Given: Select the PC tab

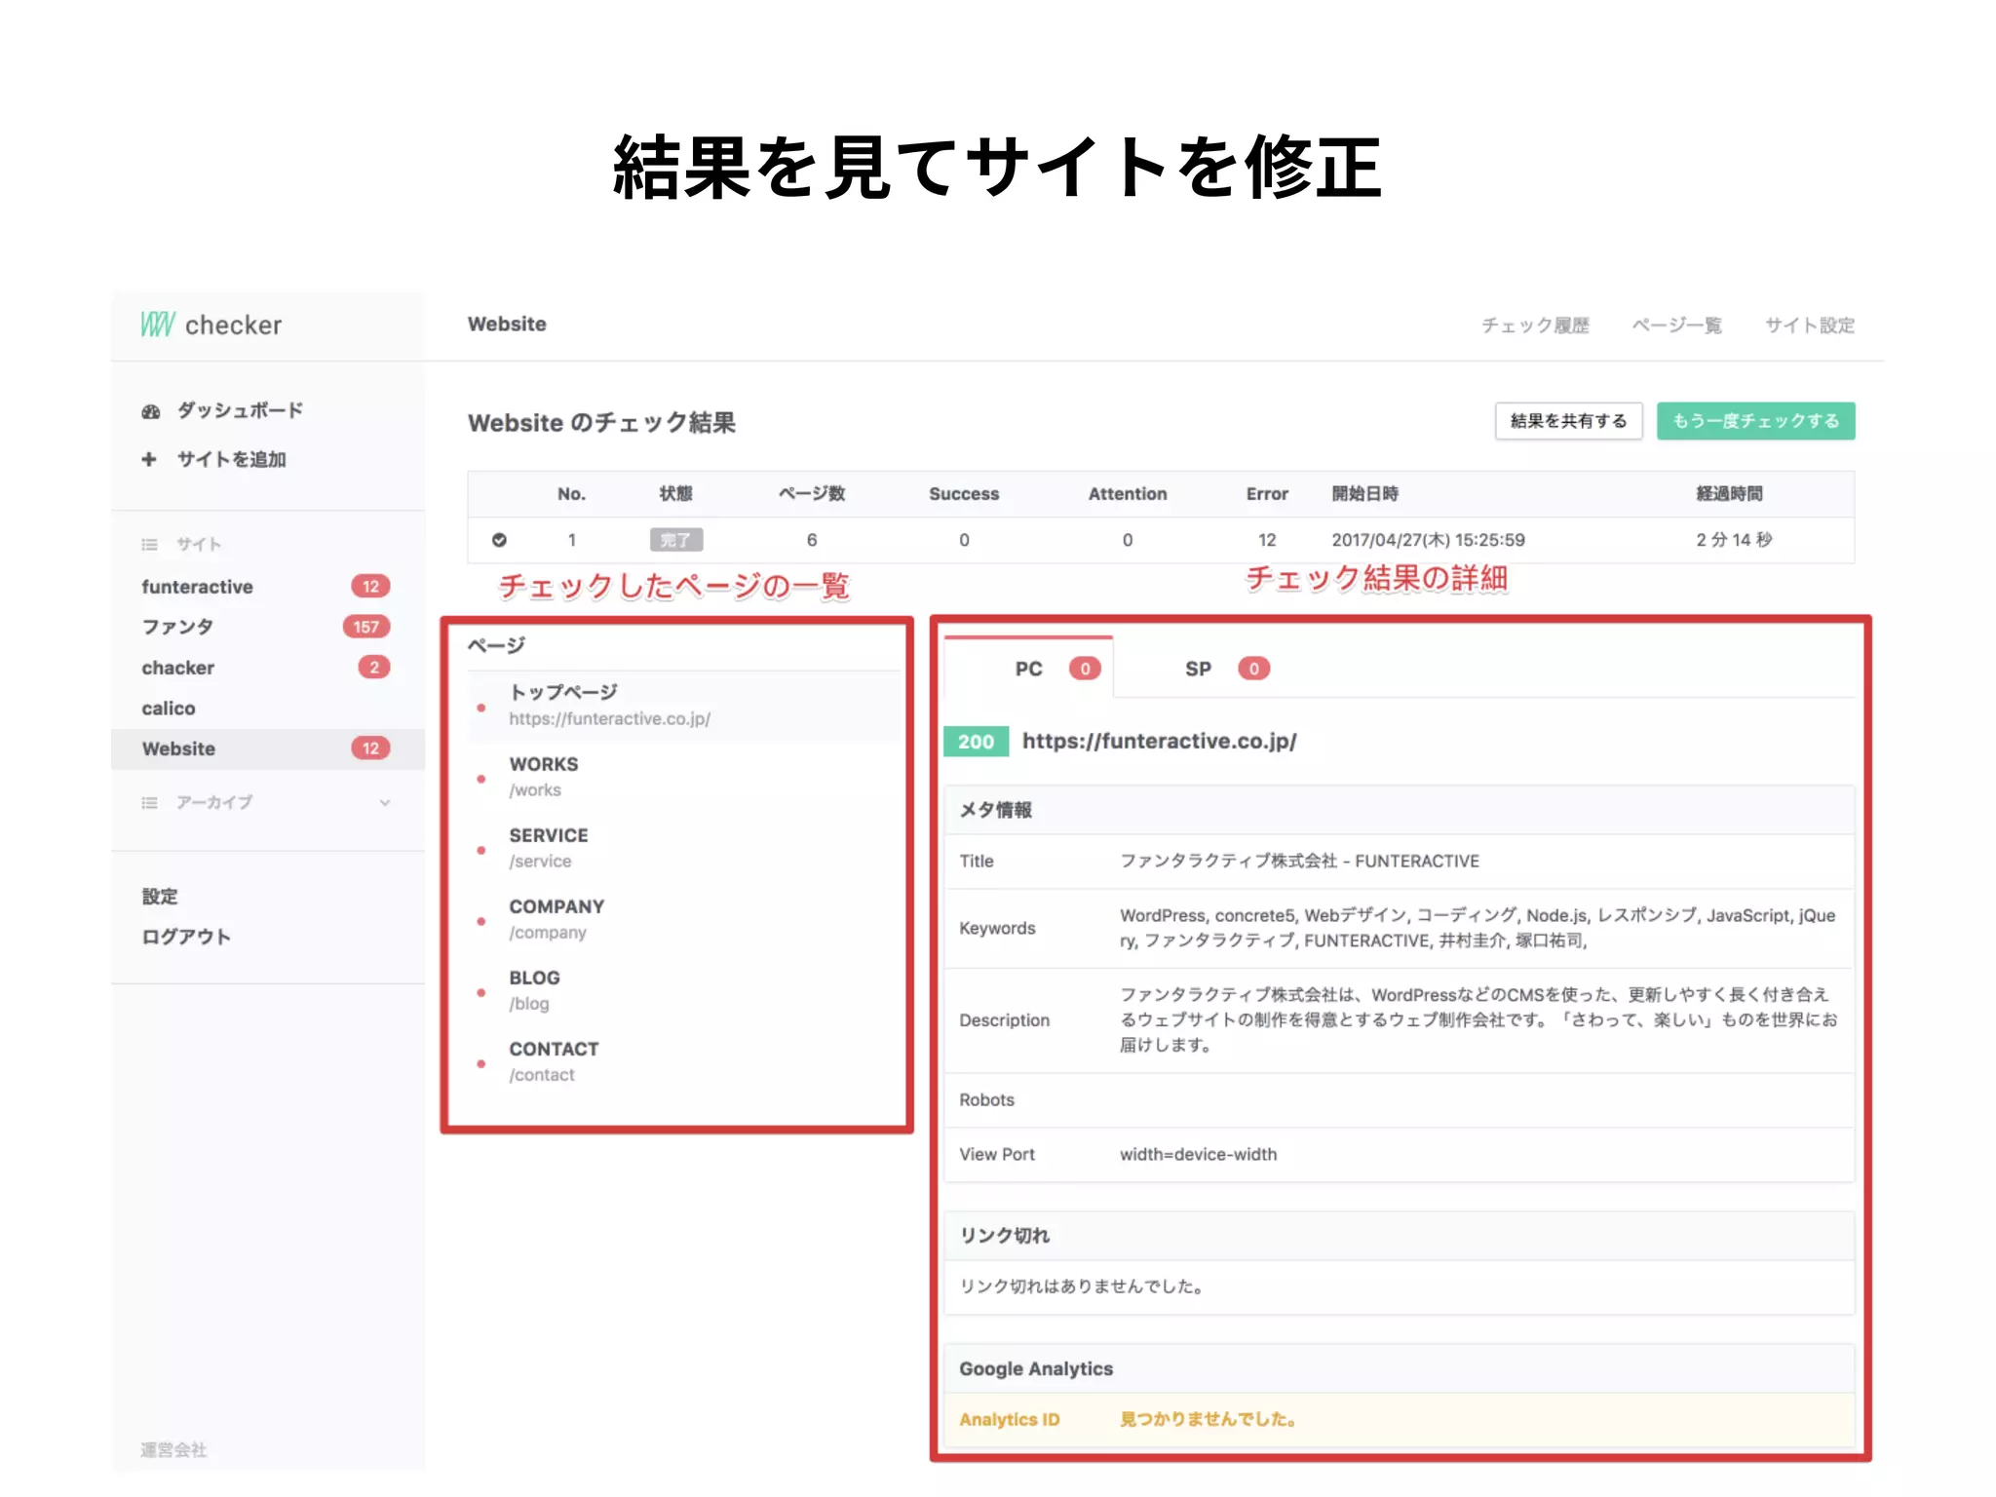Looking at the screenshot, I should [x=1029, y=669].
